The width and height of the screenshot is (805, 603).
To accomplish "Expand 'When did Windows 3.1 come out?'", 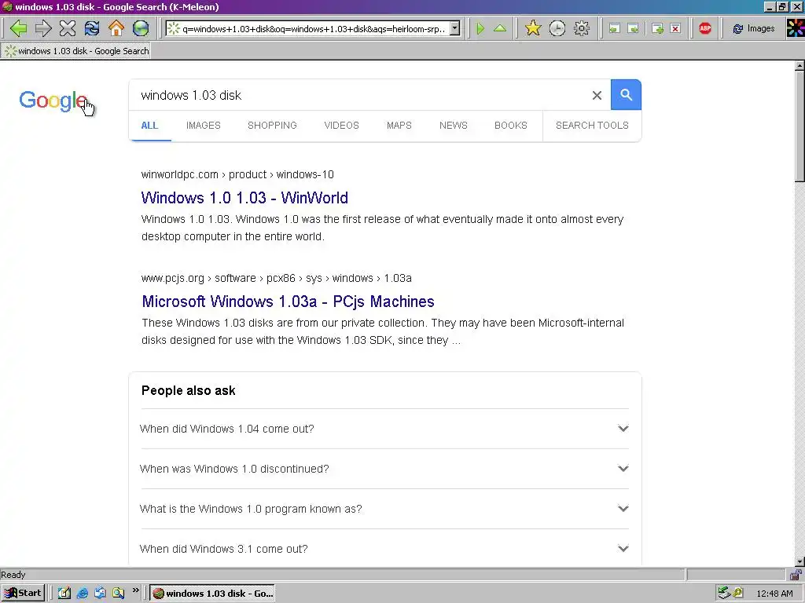I will click(384, 549).
